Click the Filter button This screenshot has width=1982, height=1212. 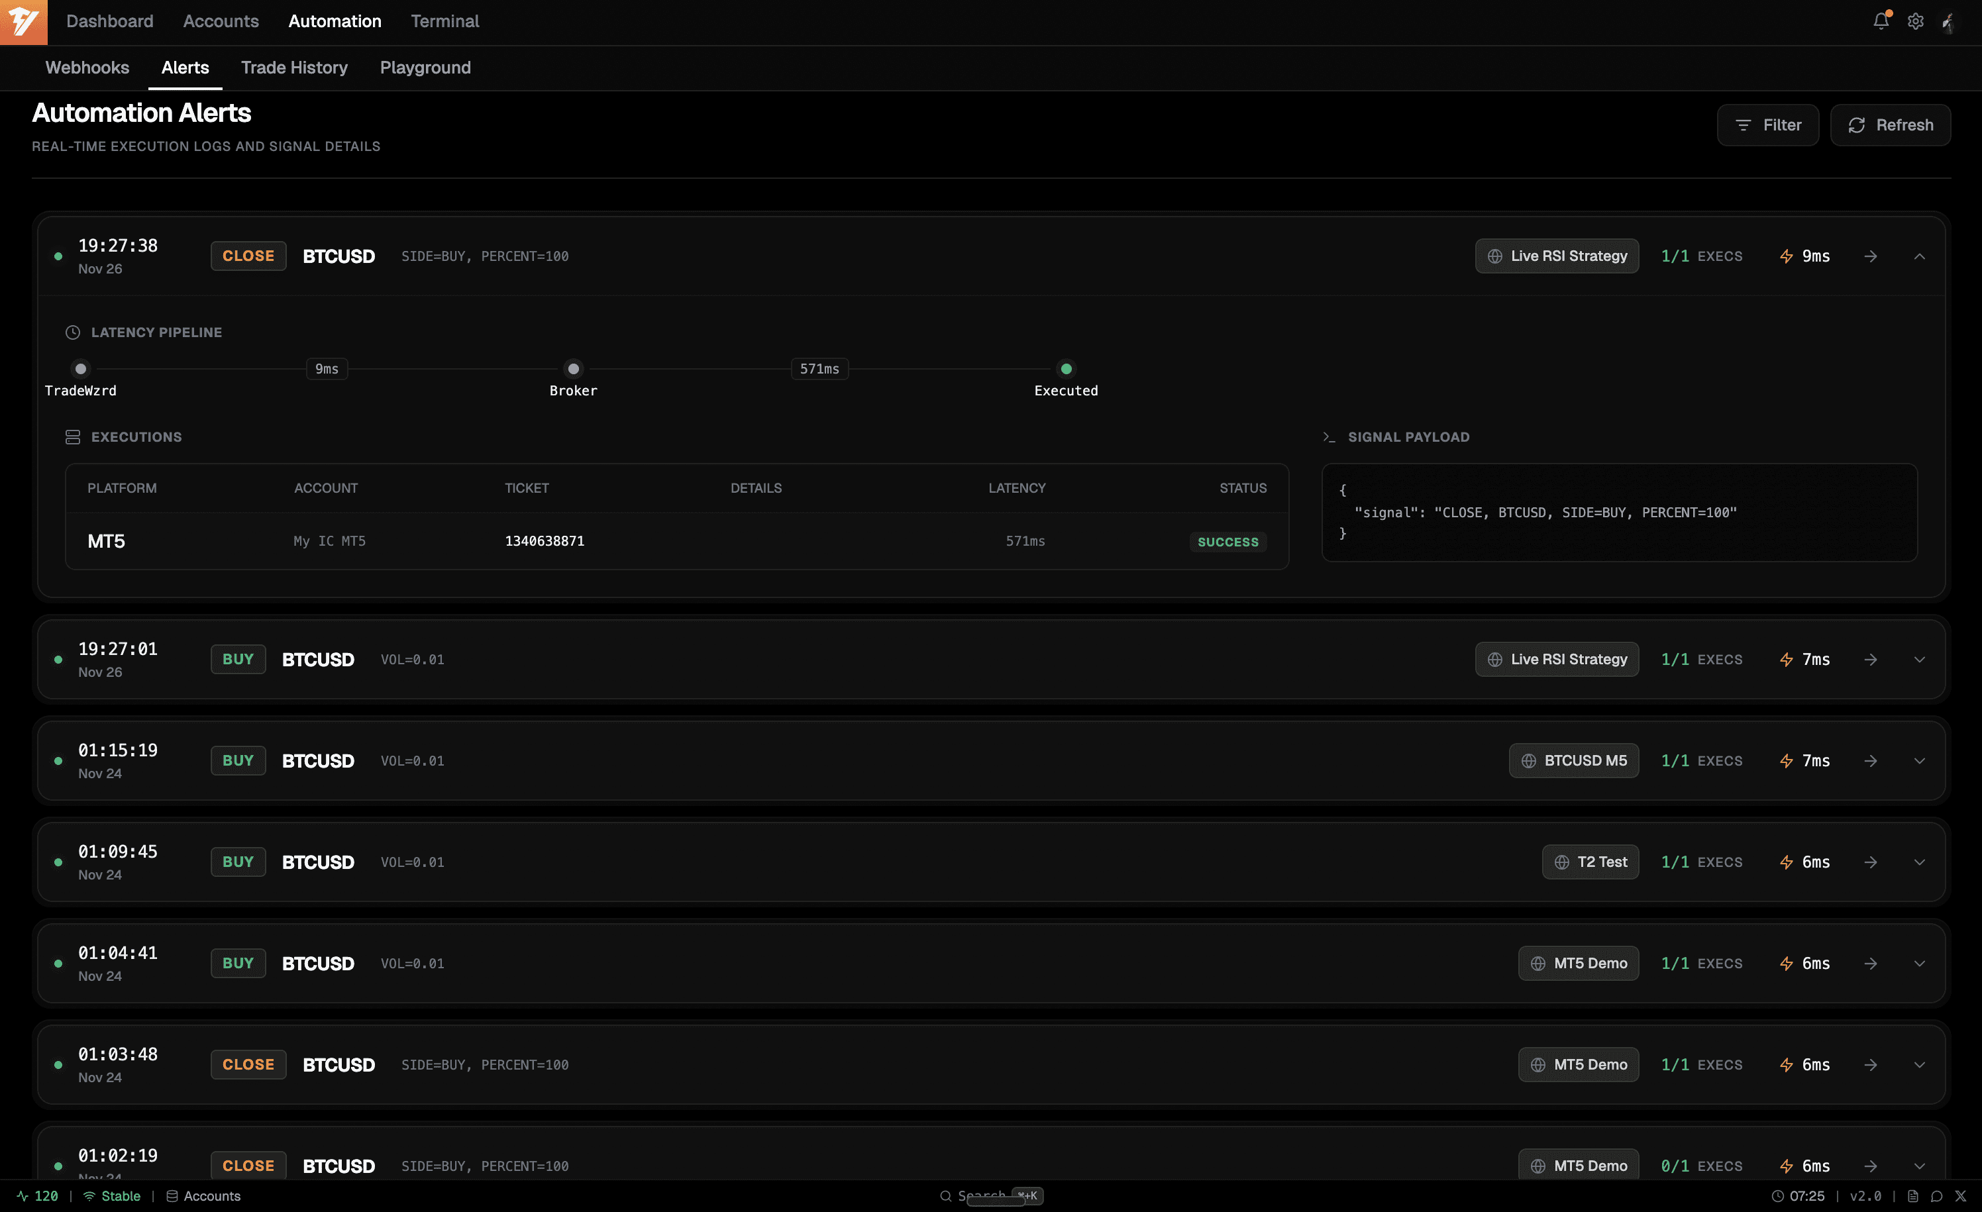point(1767,125)
